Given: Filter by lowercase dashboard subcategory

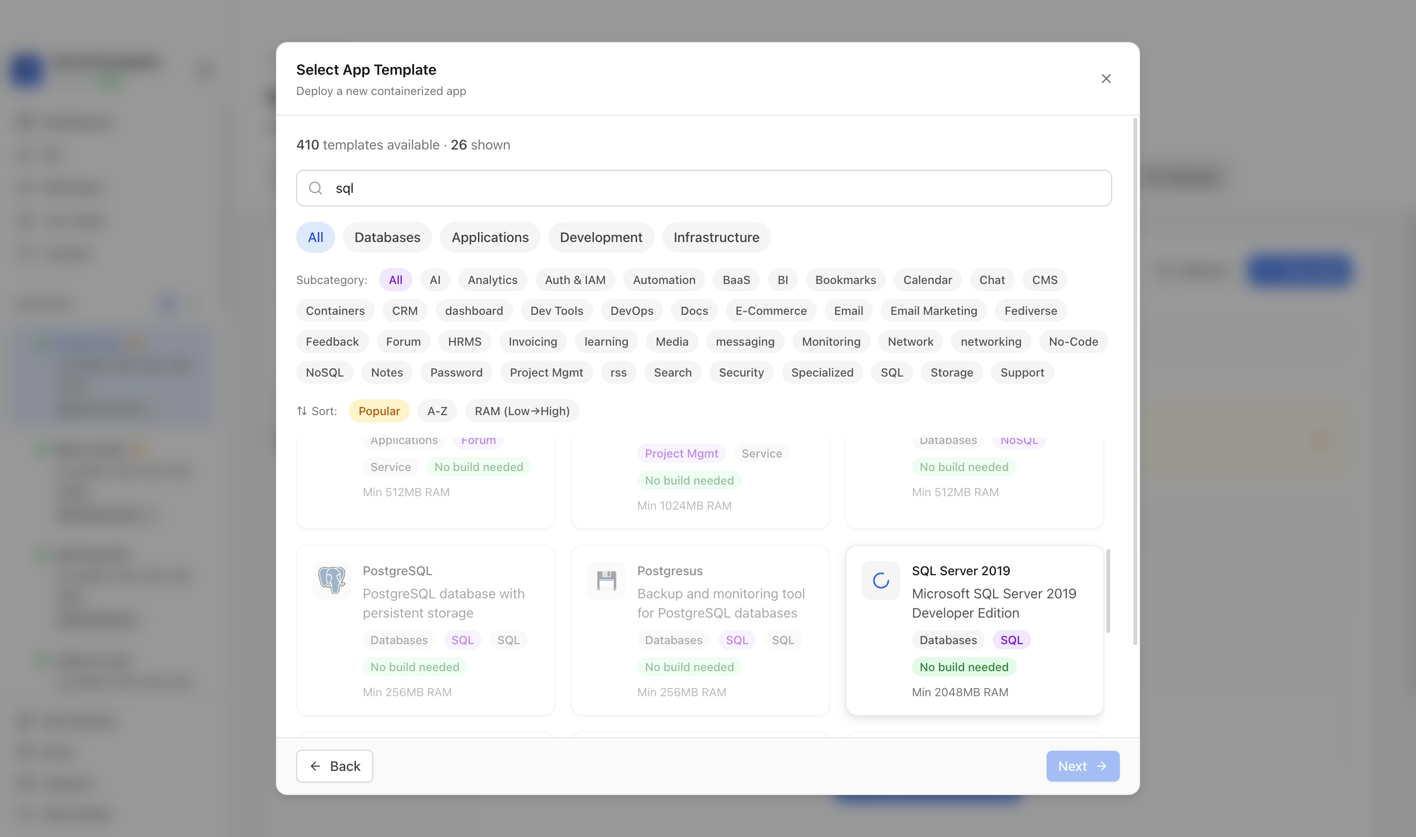Looking at the screenshot, I should pyautogui.click(x=474, y=311).
